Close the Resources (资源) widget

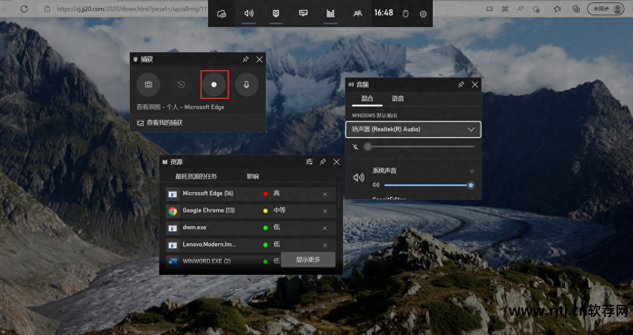(337, 162)
